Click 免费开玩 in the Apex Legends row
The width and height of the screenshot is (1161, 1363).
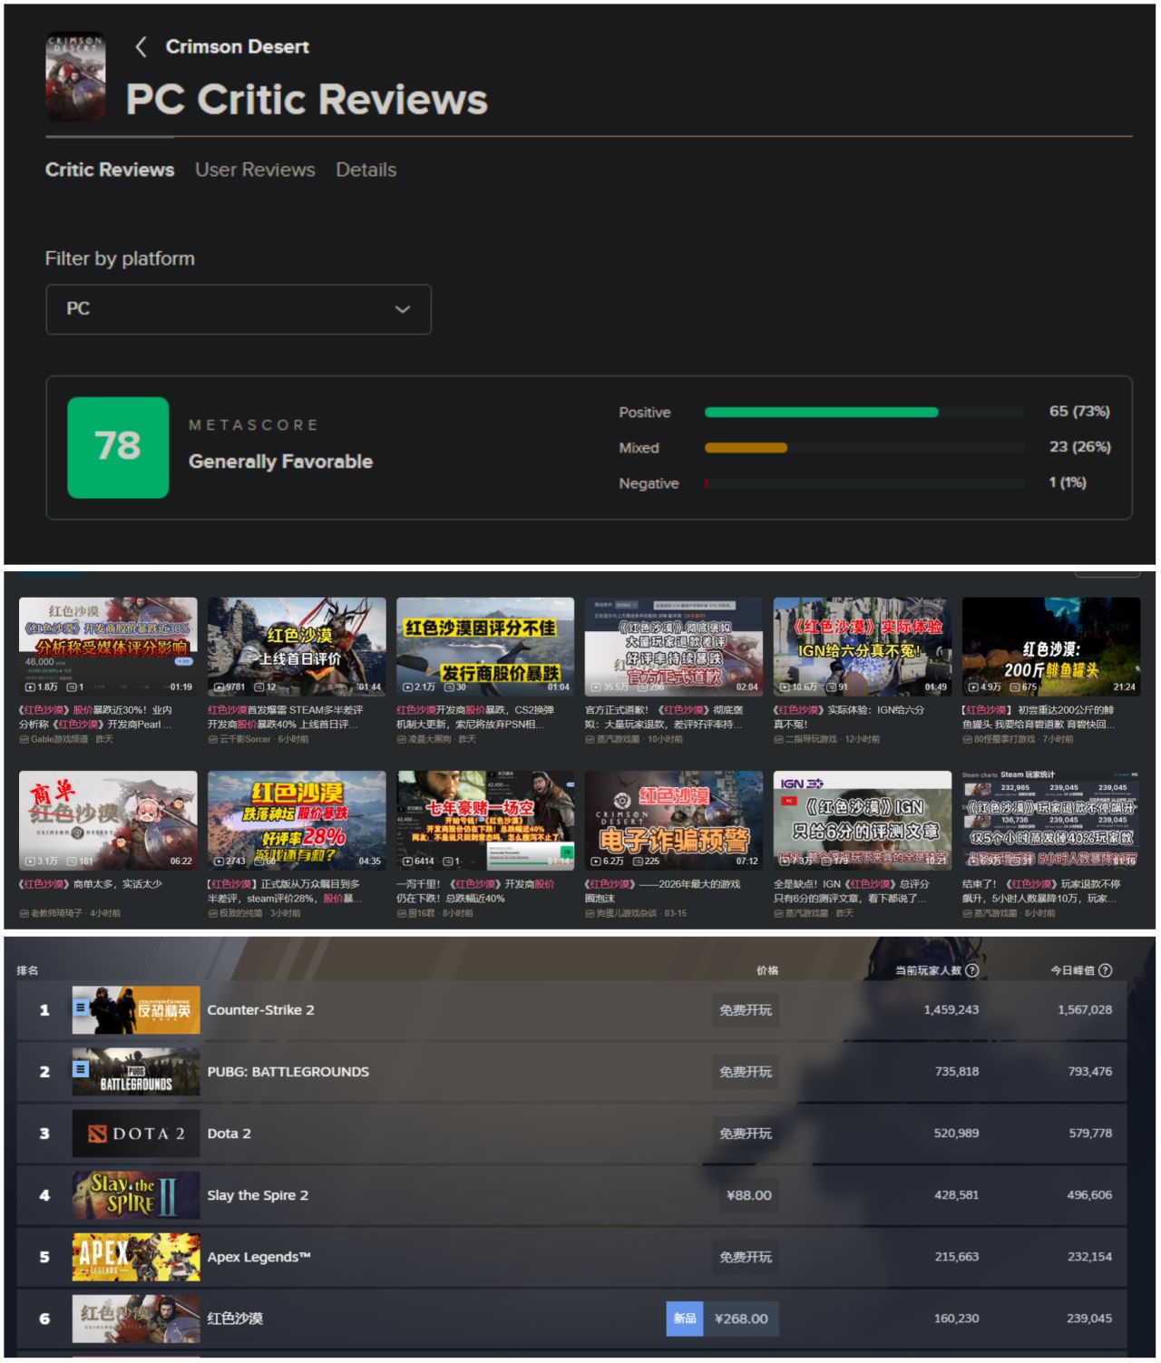(746, 1257)
